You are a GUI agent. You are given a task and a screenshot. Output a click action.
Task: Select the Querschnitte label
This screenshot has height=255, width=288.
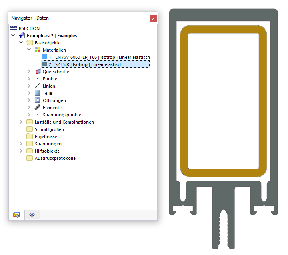click(56, 72)
